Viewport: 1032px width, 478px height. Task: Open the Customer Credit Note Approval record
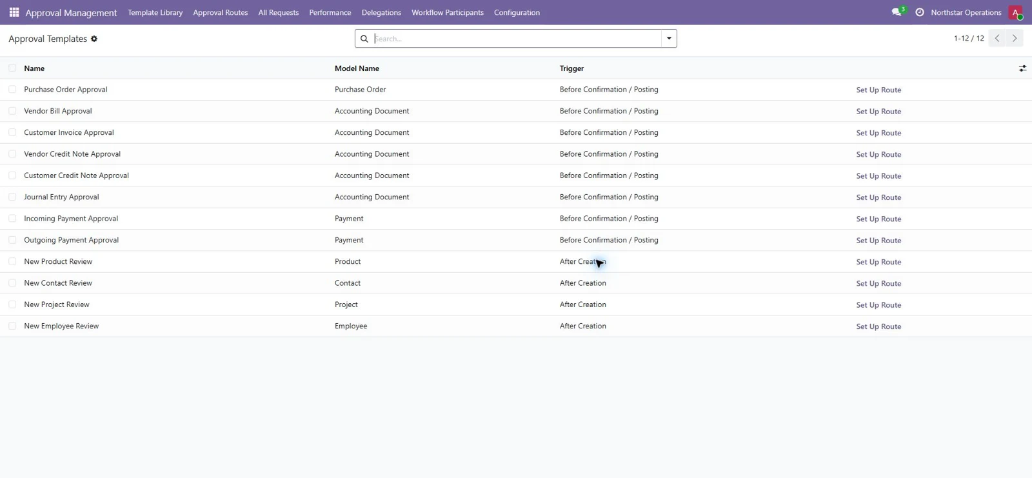pyautogui.click(x=76, y=175)
